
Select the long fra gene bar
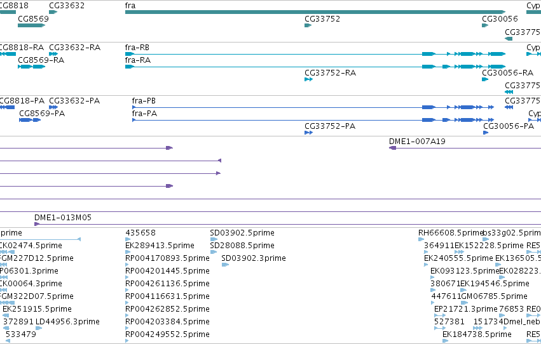point(315,12)
